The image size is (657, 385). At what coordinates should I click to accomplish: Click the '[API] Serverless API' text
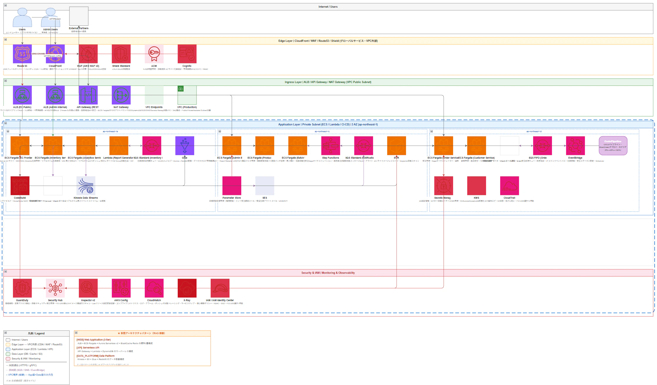(x=88, y=348)
